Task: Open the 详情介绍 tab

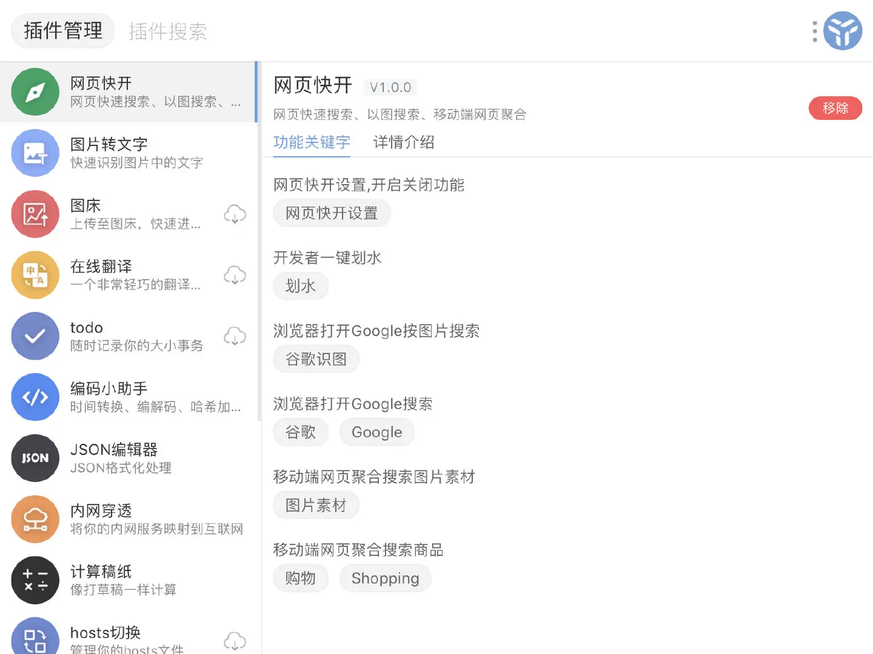Action: click(404, 143)
